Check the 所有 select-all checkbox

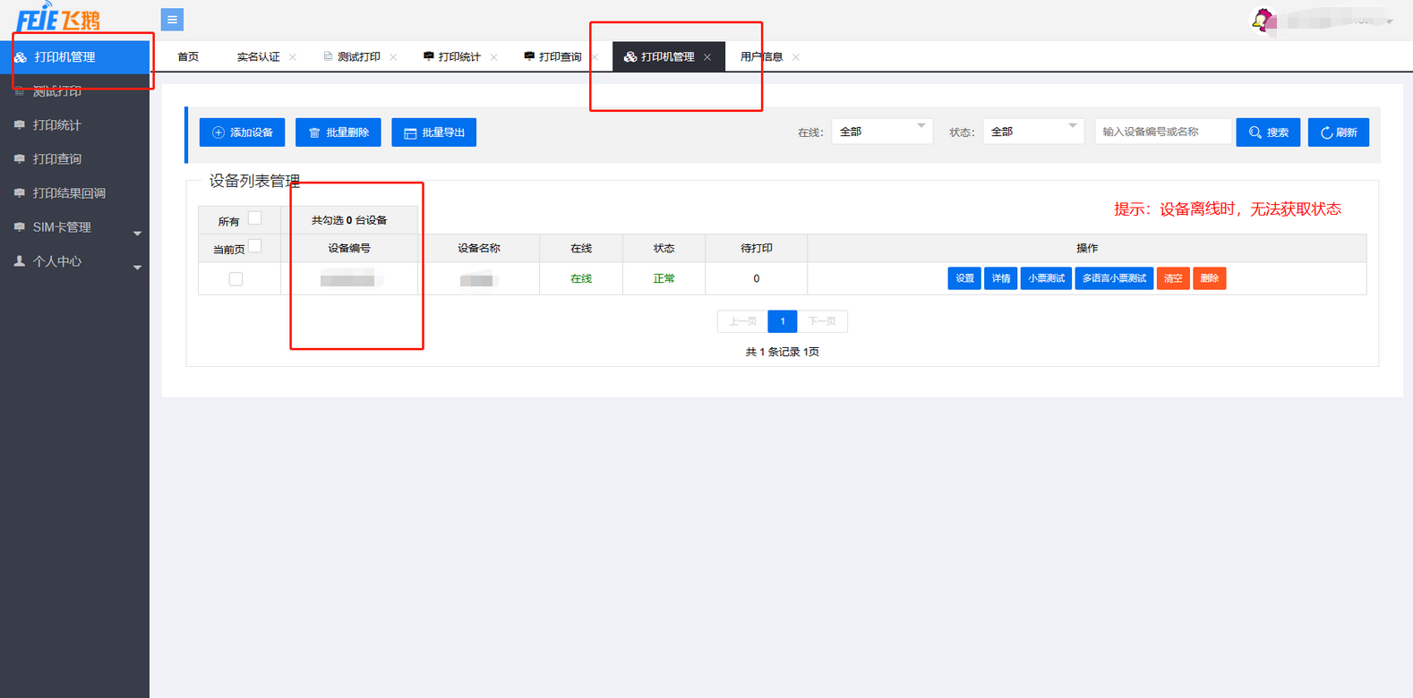(x=255, y=218)
